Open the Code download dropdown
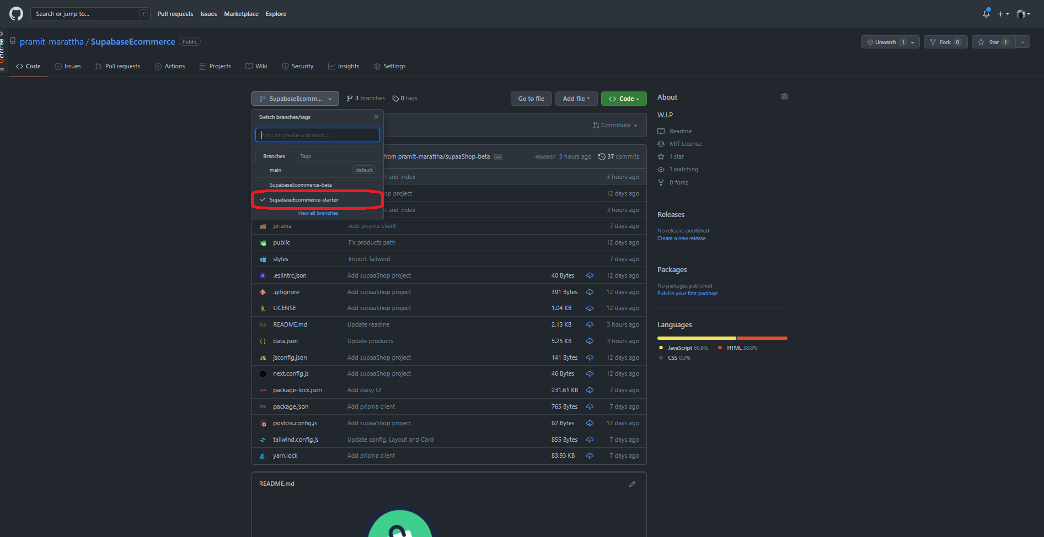The image size is (1044, 537). click(623, 98)
